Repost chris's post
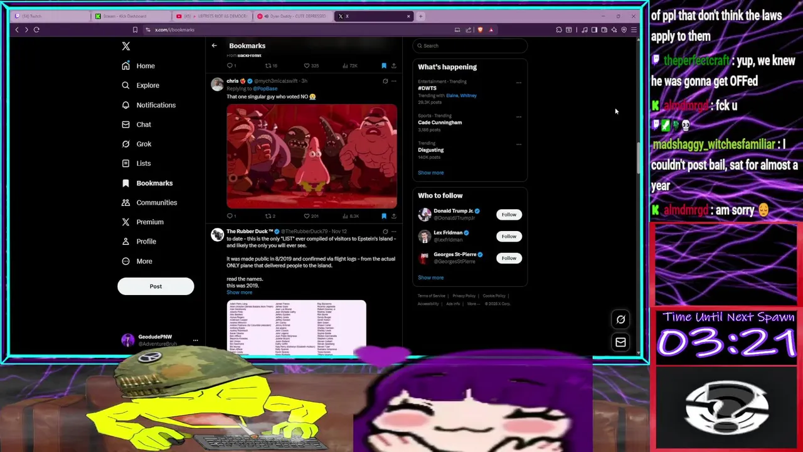Viewport: 803px width, 452px height. (270, 216)
